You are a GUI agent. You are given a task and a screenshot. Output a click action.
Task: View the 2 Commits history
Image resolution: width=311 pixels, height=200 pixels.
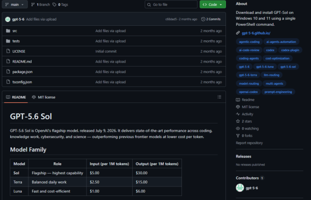[211, 19]
